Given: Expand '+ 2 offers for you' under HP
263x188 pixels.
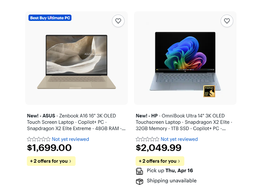Looking at the screenshot, I should coord(160,161).
